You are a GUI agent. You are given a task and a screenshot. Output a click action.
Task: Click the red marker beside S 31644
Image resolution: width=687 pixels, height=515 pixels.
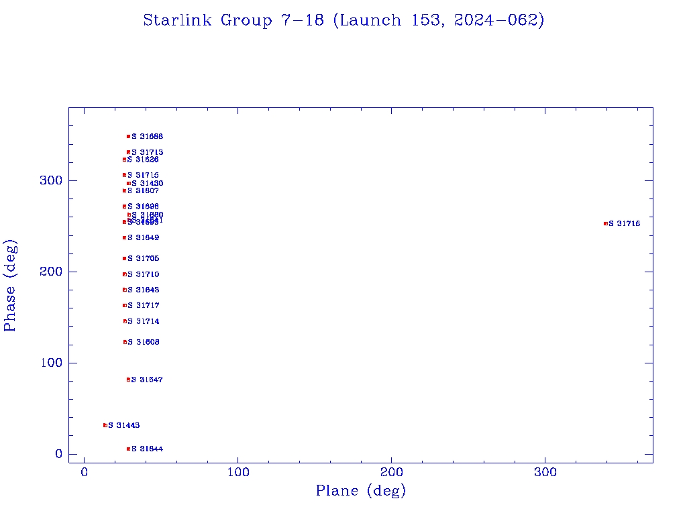(x=128, y=449)
